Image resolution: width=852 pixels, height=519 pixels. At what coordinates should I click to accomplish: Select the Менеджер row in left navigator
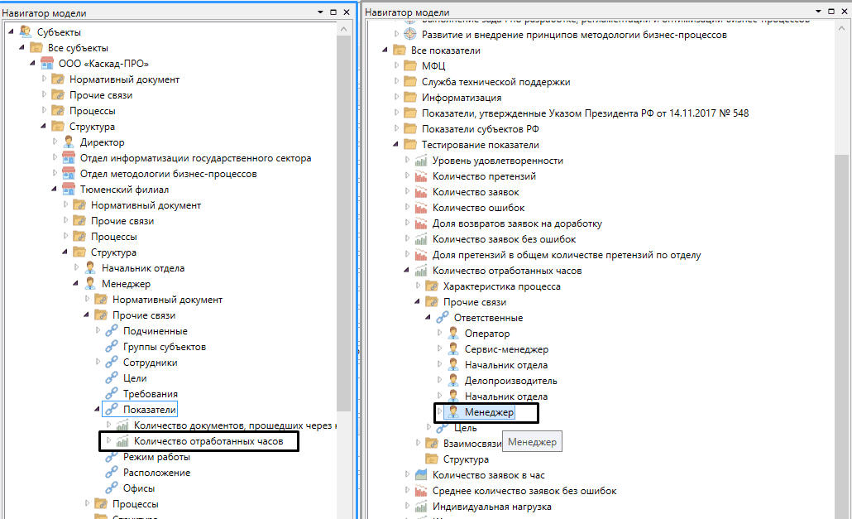coord(126,284)
